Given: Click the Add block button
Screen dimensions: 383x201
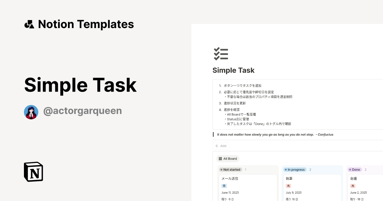Looking at the screenshot, I should click(221, 146).
